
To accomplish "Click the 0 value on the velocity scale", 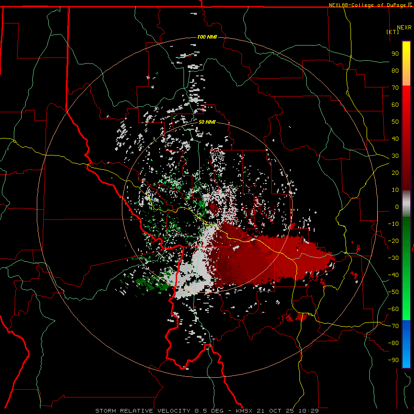I will 397,207.
